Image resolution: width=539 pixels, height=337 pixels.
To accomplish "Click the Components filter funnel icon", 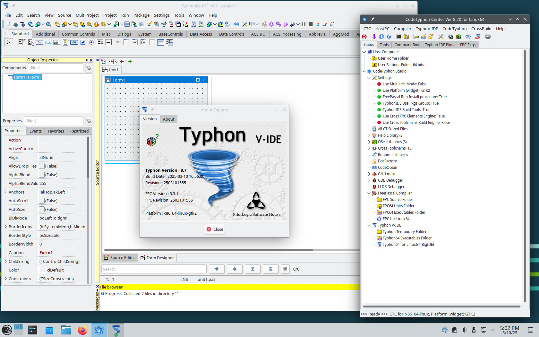I will [x=89, y=68].
